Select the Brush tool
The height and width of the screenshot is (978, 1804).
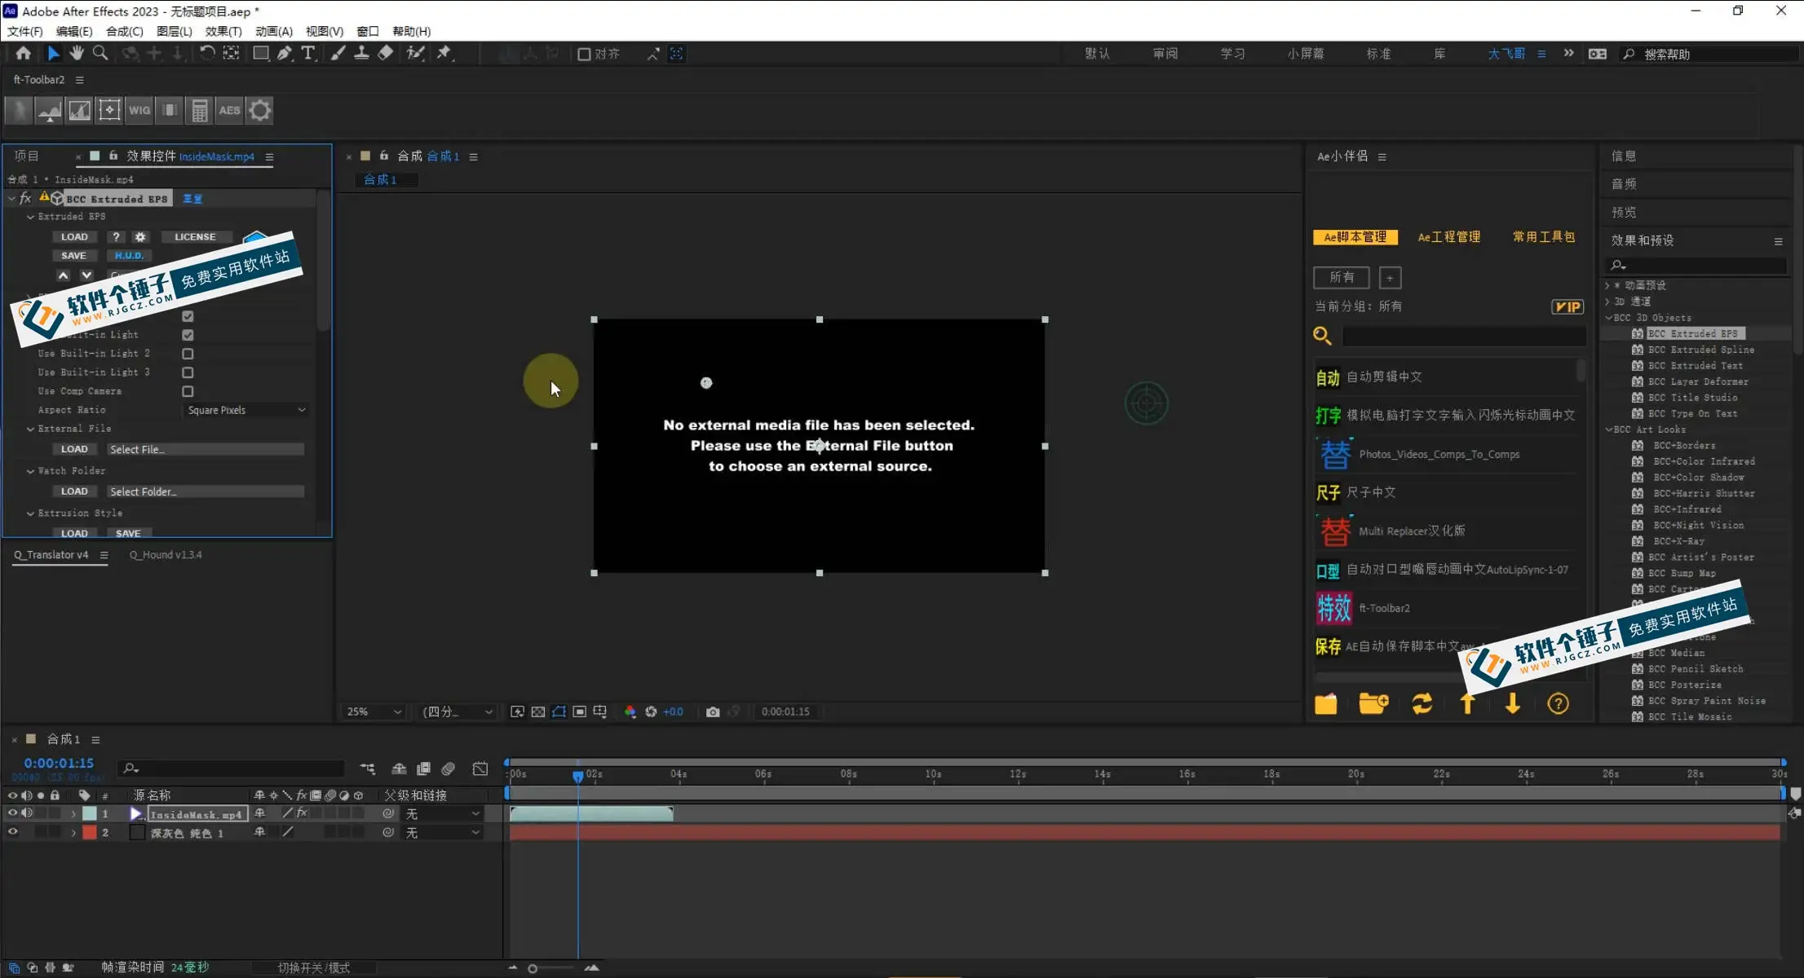[338, 53]
